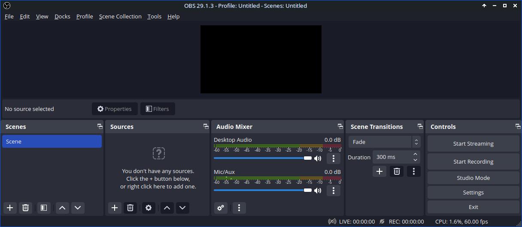Image resolution: width=522 pixels, height=227 pixels.
Task: Move scene down arrow in Scenes panel
Action: 78,208
